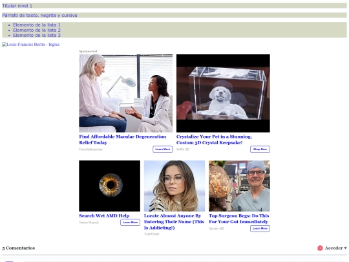Click 'Párrafo de texto, negrita y cursiva' paragraph
Screen dimensions: 349x262
click(39, 16)
